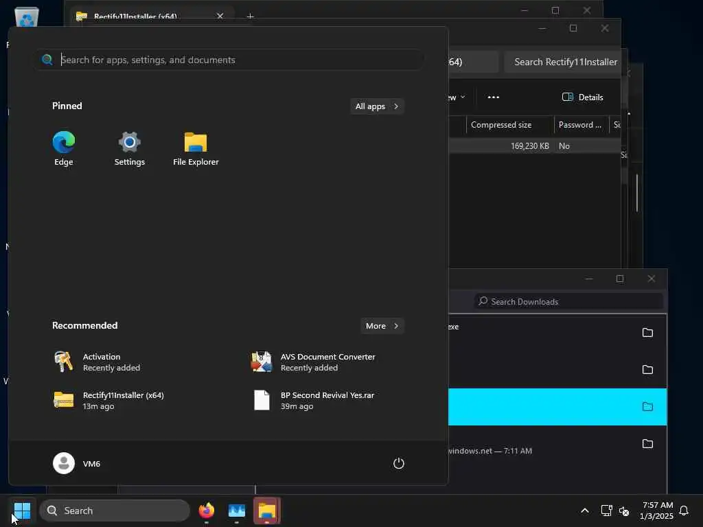This screenshot has width=703, height=527.
Task: Click the power button in Start menu
Action: tap(399, 463)
